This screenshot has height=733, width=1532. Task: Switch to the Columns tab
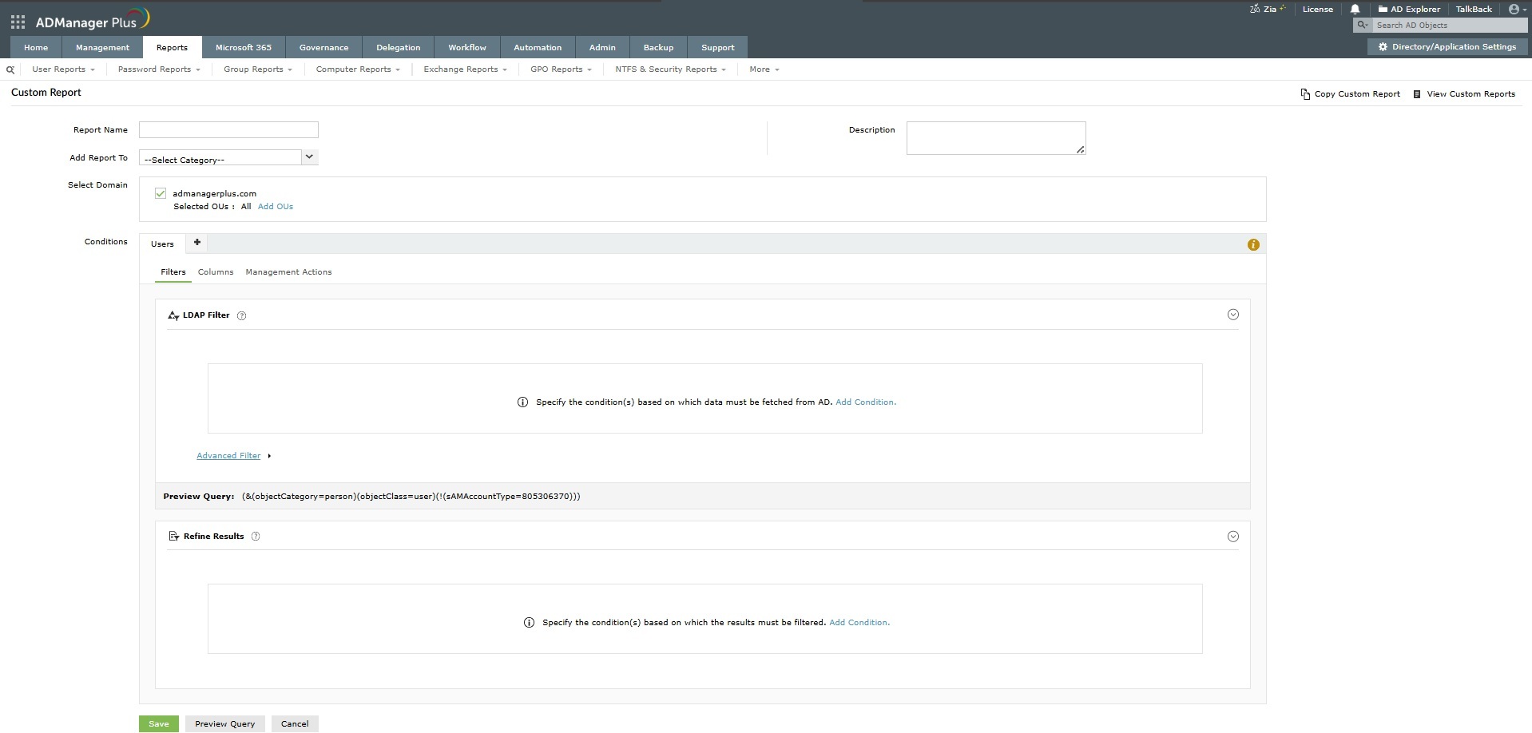tap(215, 271)
